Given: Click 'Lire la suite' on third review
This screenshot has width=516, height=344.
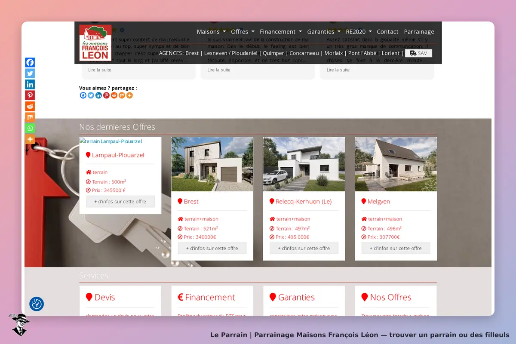Looking at the screenshot, I should pos(338,70).
